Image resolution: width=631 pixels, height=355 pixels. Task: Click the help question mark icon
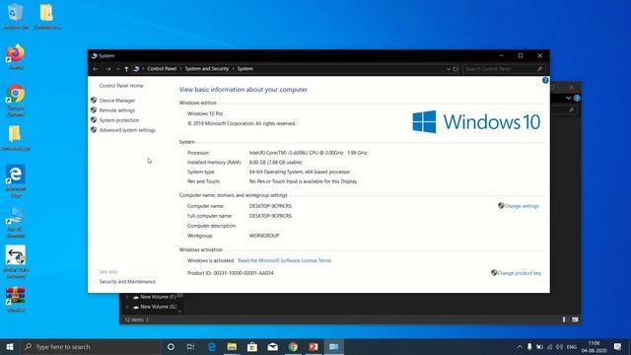point(545,81)
